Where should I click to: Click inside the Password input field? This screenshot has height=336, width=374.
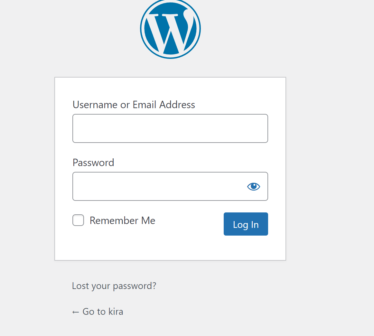tap(158, 186)
